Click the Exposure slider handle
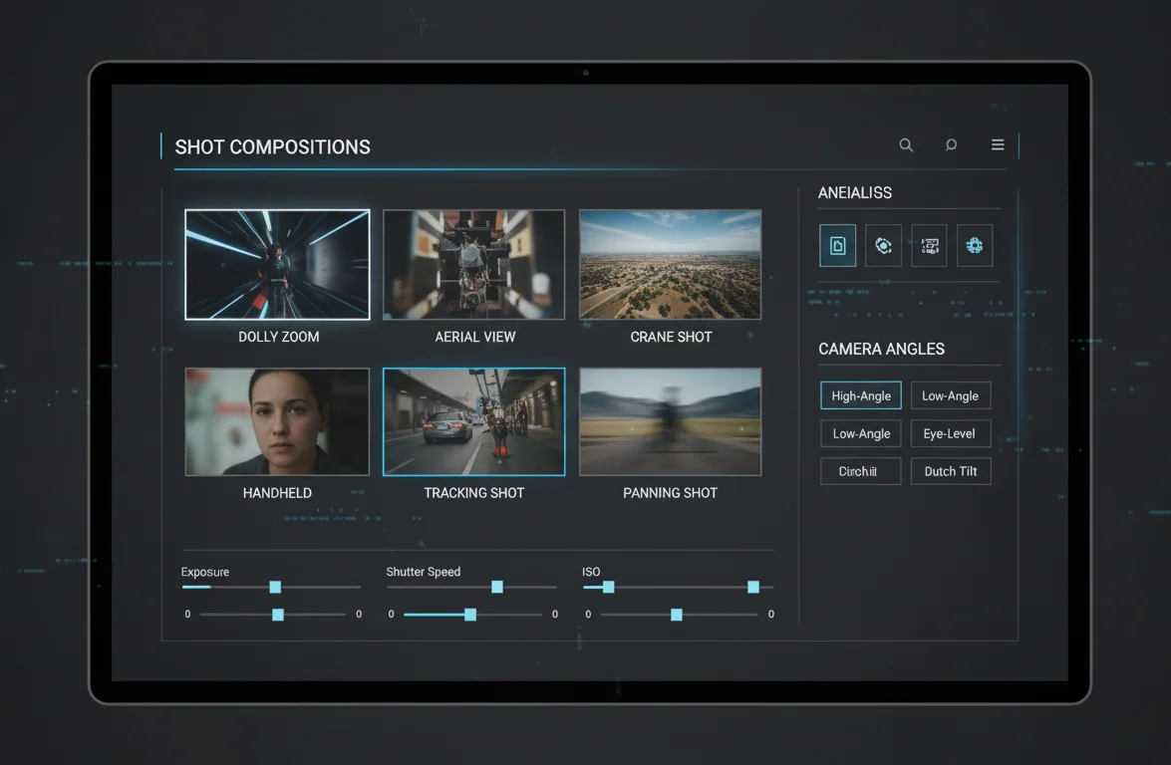 coord(275,587)
